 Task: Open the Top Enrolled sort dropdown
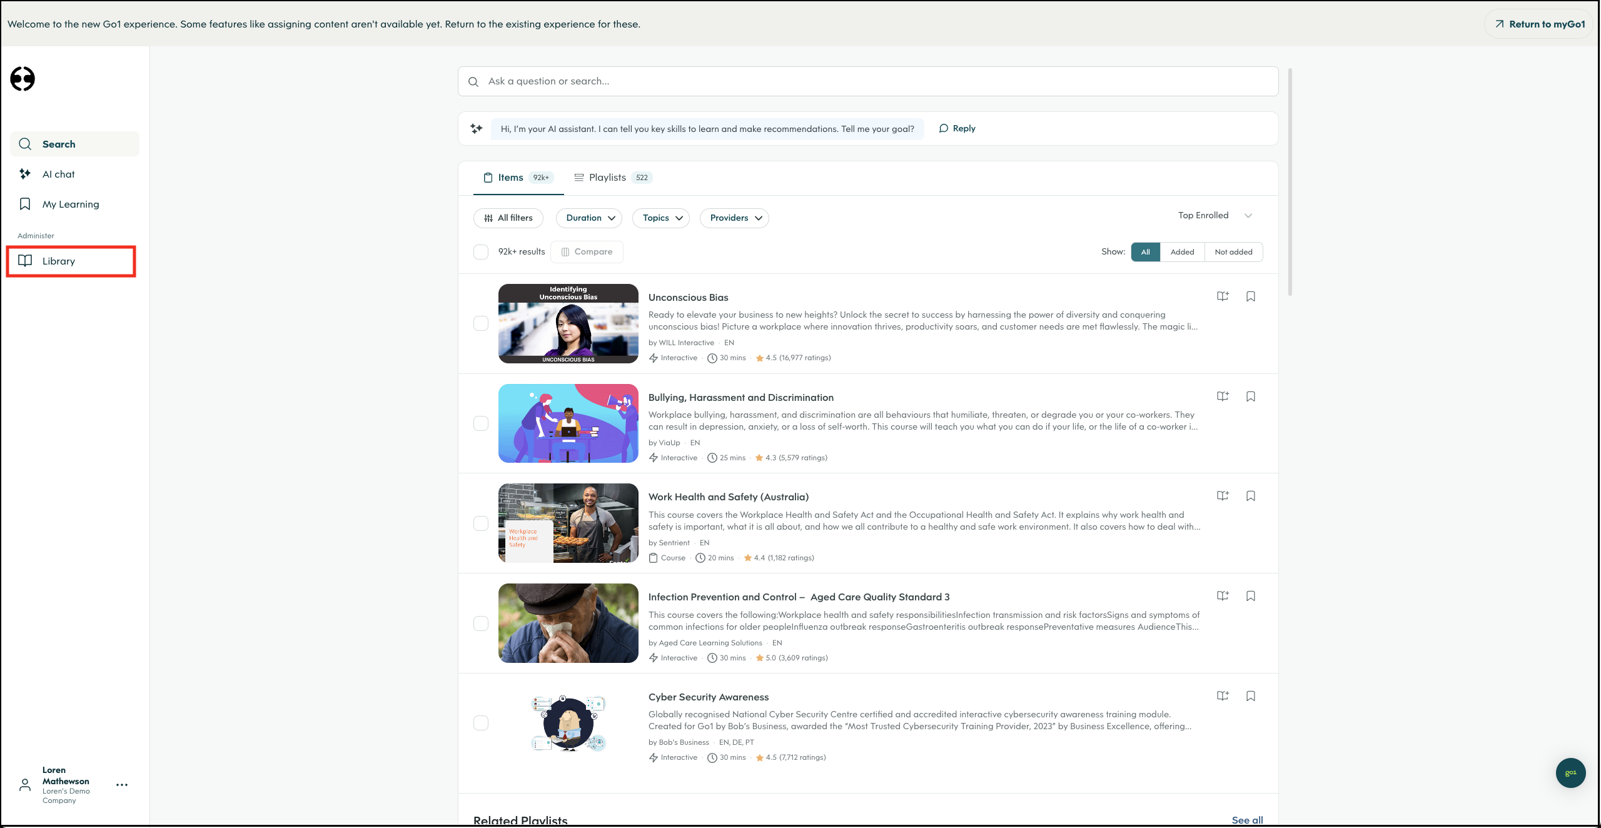(1215, 216)
